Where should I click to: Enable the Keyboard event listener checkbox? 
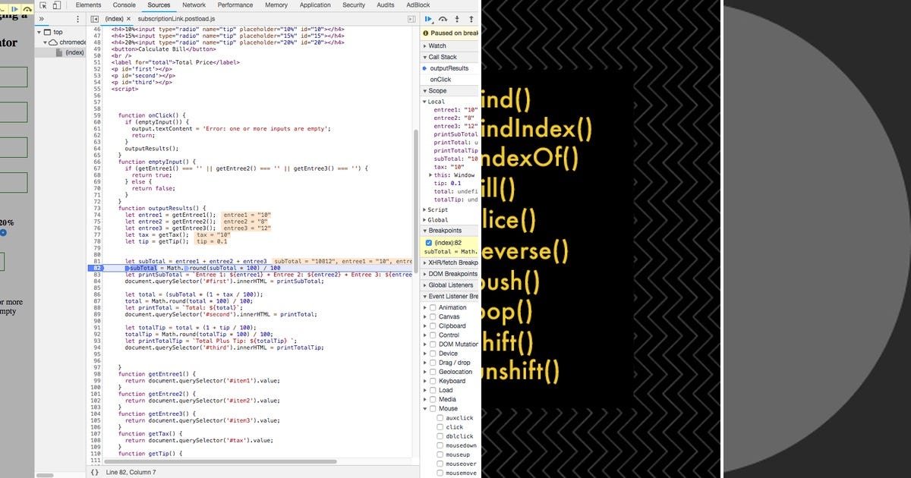[x=433, y=381]
